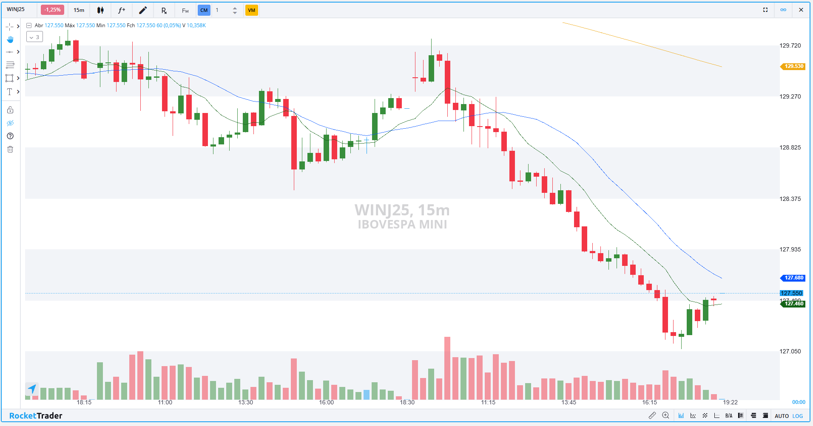Open the WINJ25 symbol selector
The image size is (813, 426).
16,9
